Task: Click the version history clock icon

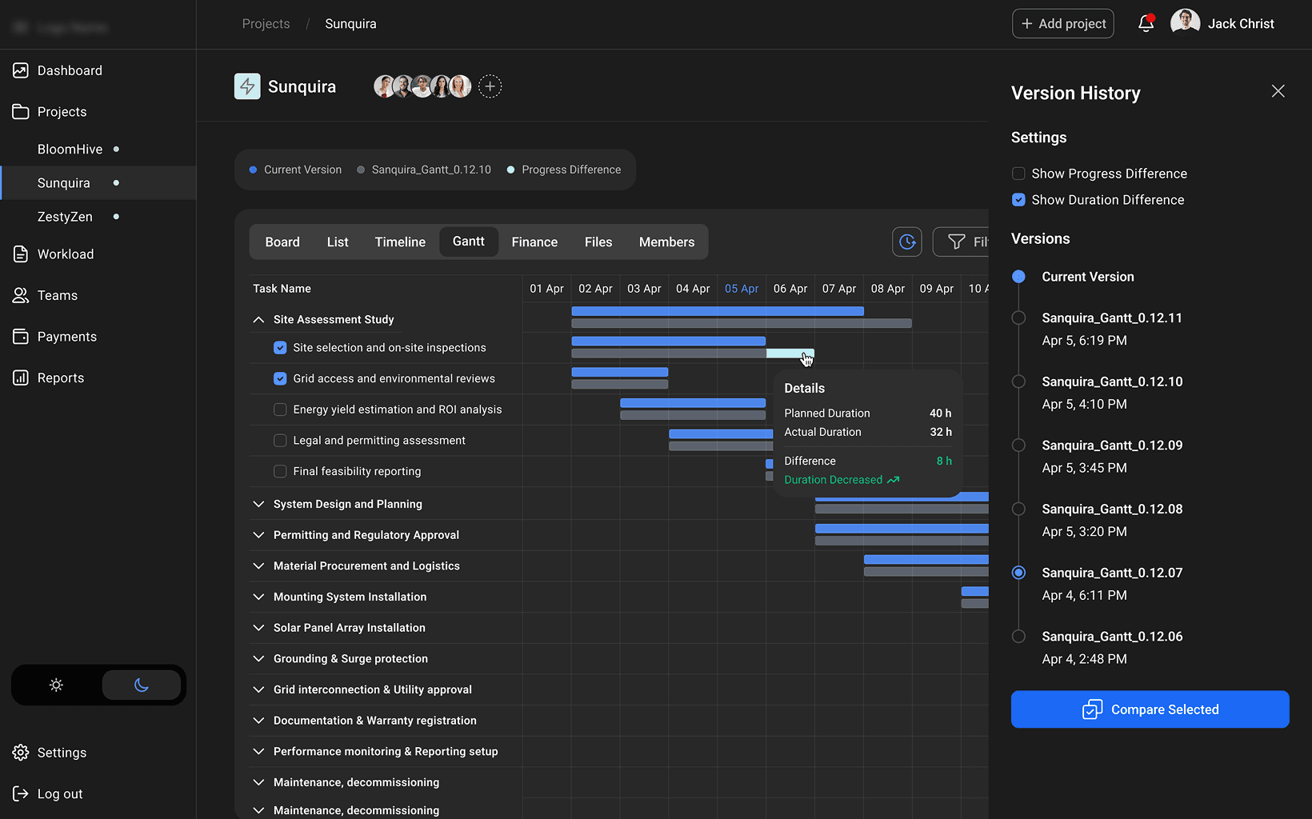Action: 907,242
